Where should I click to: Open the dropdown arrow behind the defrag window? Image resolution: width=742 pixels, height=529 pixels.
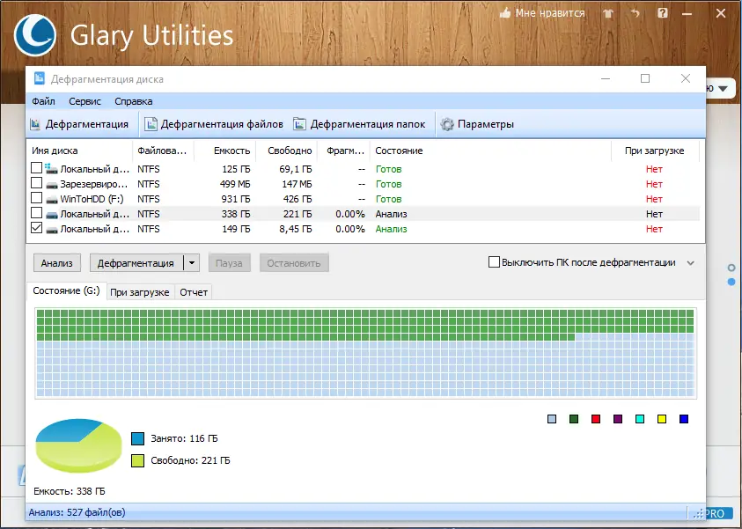pyautogui.click(x=723, y=89)
